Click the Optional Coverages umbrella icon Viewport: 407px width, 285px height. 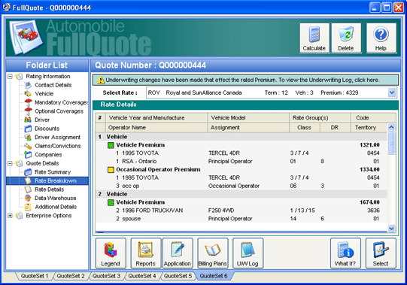28,111
